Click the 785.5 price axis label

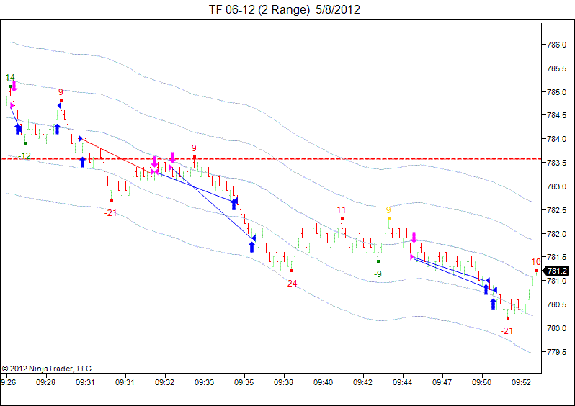click(x=556, y=68)
